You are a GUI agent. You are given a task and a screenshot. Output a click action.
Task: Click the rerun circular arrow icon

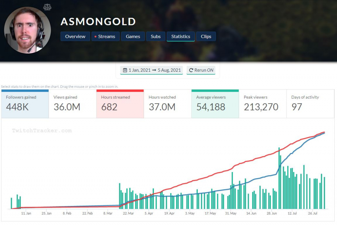click(191, 70)
